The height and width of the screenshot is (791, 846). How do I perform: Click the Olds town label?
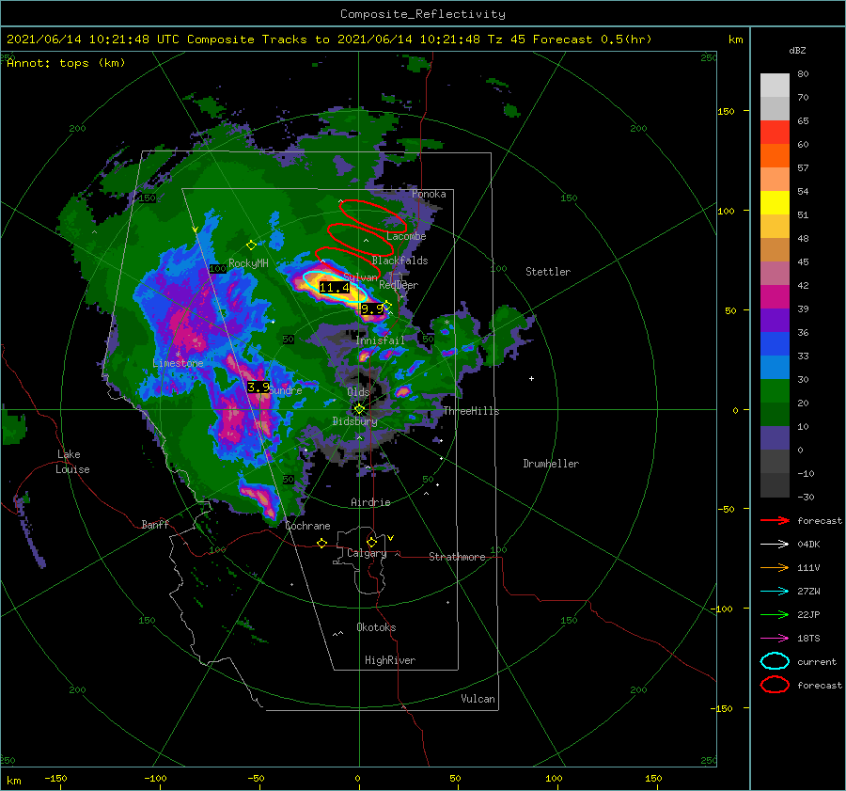(x=358, y=392)
